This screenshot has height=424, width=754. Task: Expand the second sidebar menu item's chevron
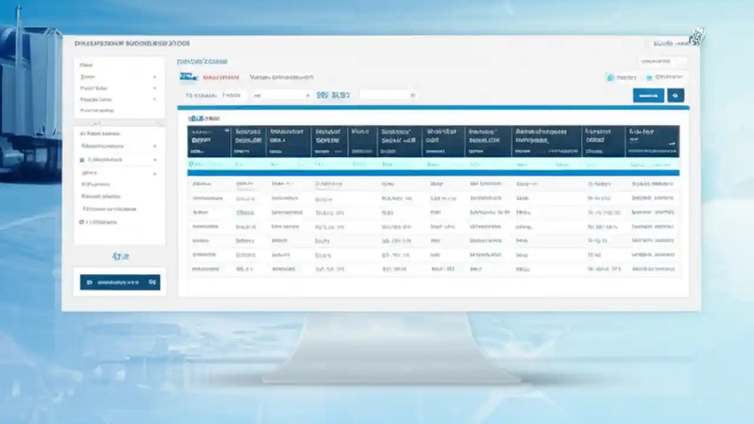[x=155, y=77]
